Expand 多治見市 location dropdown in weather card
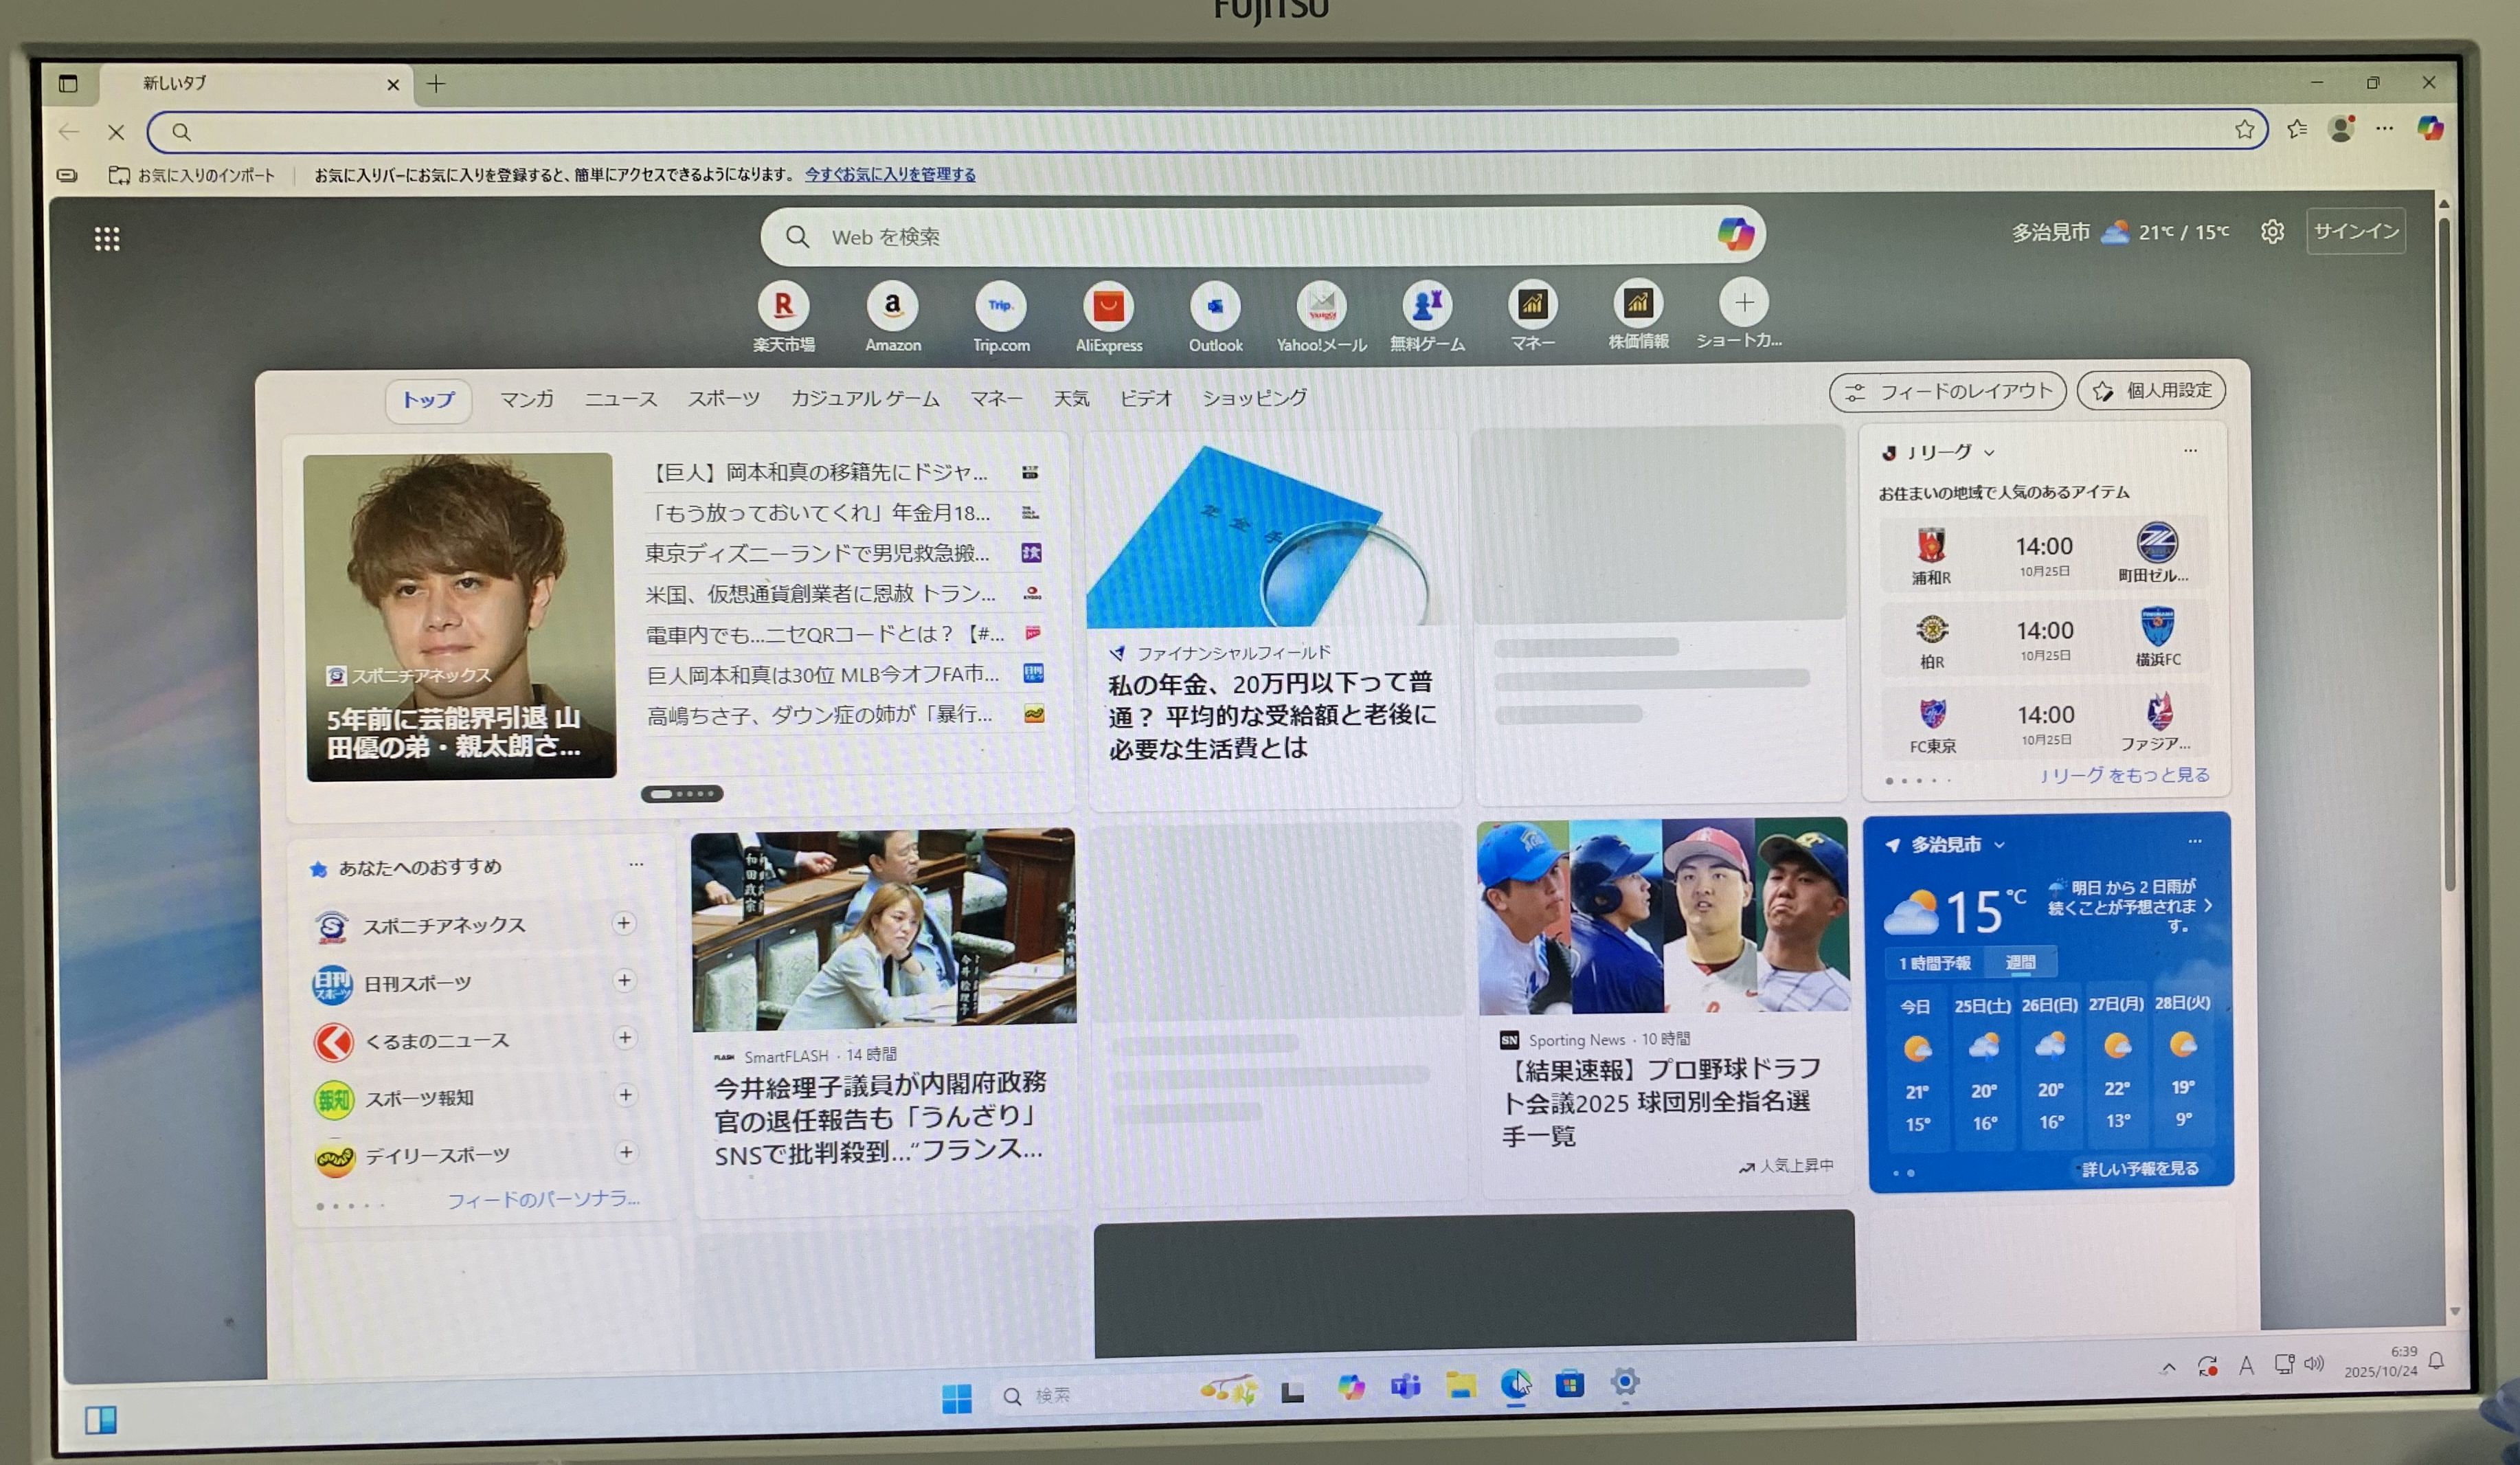This screenshot has width=2520, height=1465. pos(1999,845)
